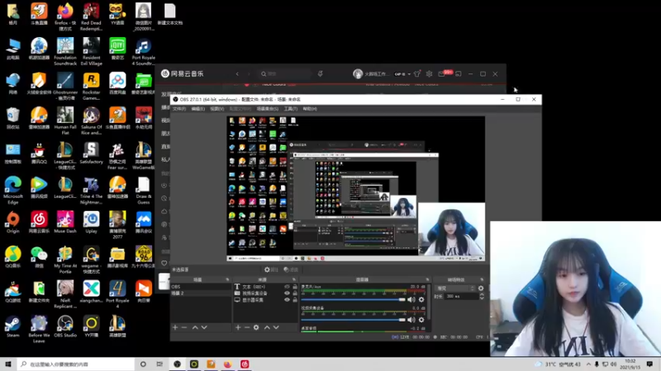Move selected source down arrow
The image size is (661, 371).
click(x=276, y=327)
